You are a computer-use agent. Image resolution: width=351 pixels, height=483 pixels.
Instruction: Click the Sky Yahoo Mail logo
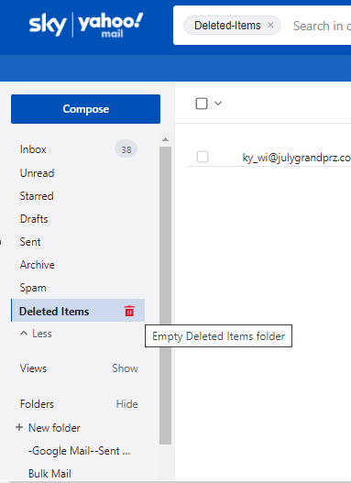tap(86, 25)
